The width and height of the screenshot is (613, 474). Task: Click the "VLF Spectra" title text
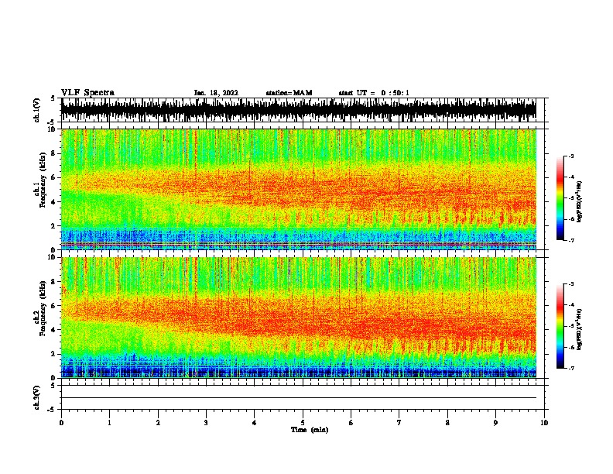[87, 93]
